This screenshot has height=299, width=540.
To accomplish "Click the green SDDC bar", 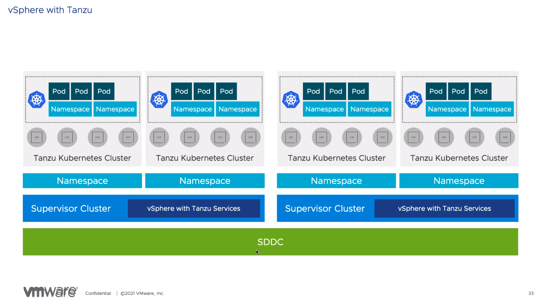I will 270,242.
